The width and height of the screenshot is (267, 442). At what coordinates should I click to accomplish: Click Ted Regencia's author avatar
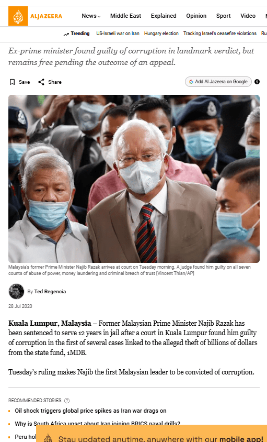click(x=16, y=291)
